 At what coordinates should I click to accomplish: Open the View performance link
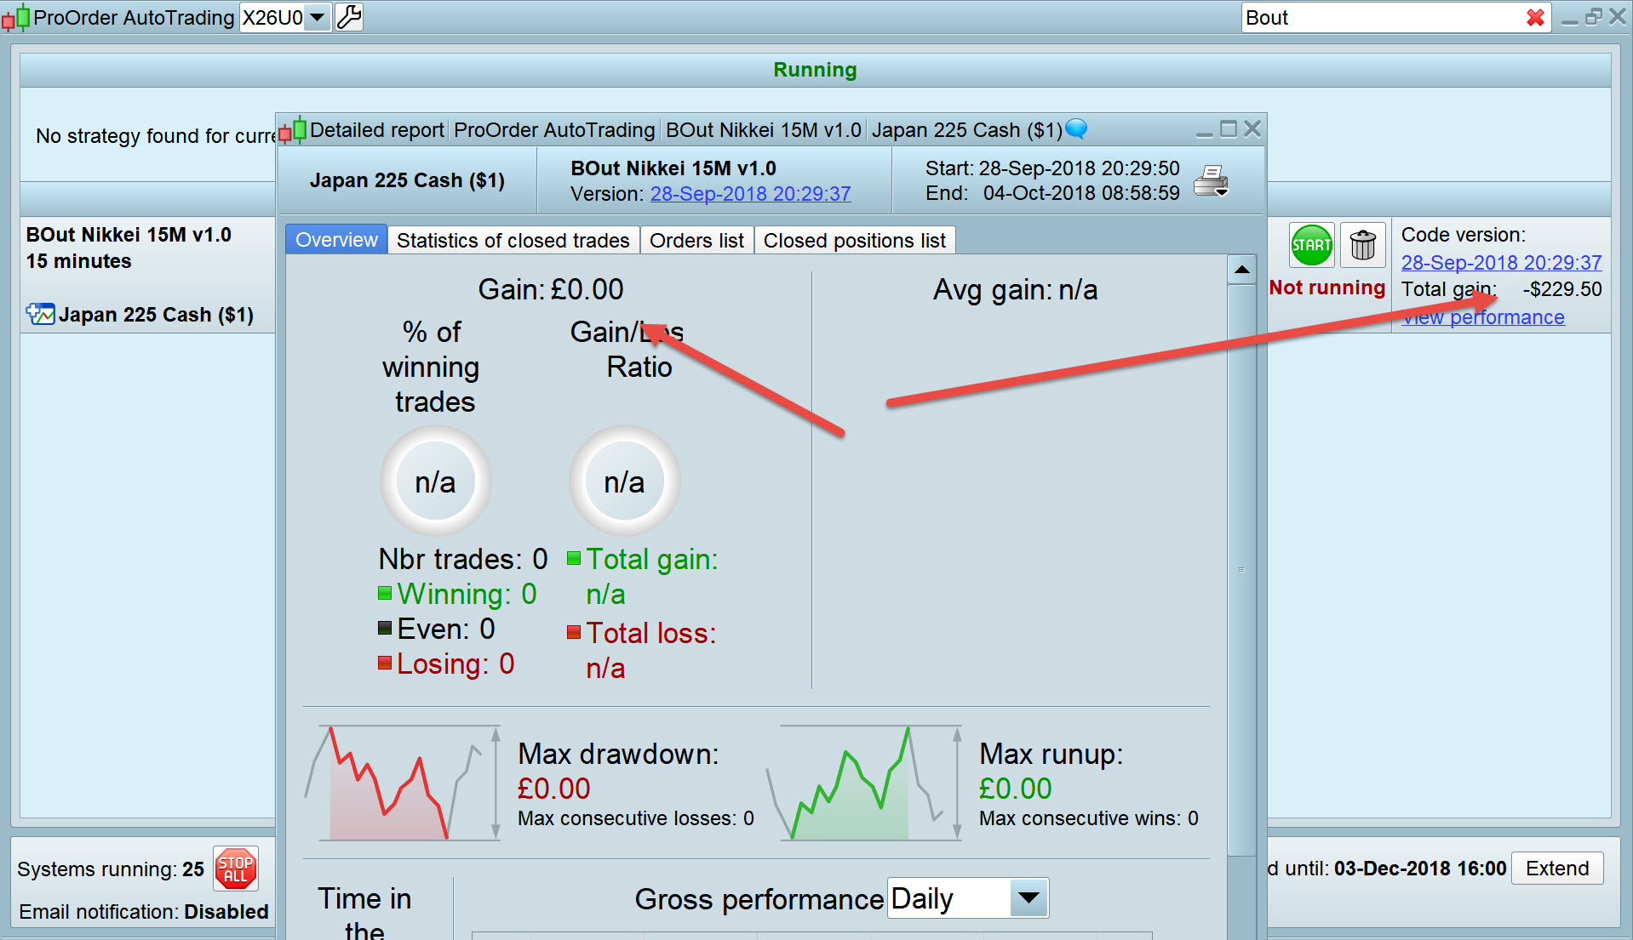(1483, 317)
